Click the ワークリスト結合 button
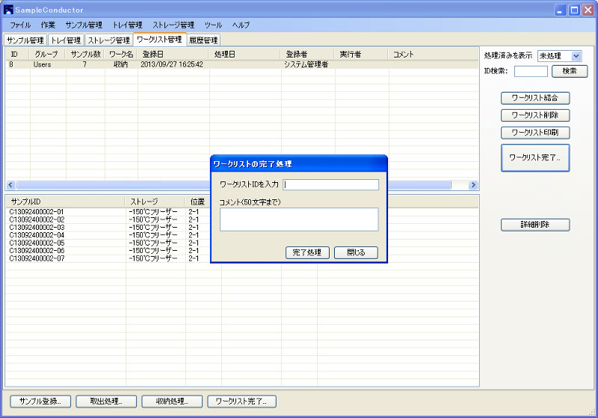This screenshot has width=598, height=418. (x=534, y=98)
